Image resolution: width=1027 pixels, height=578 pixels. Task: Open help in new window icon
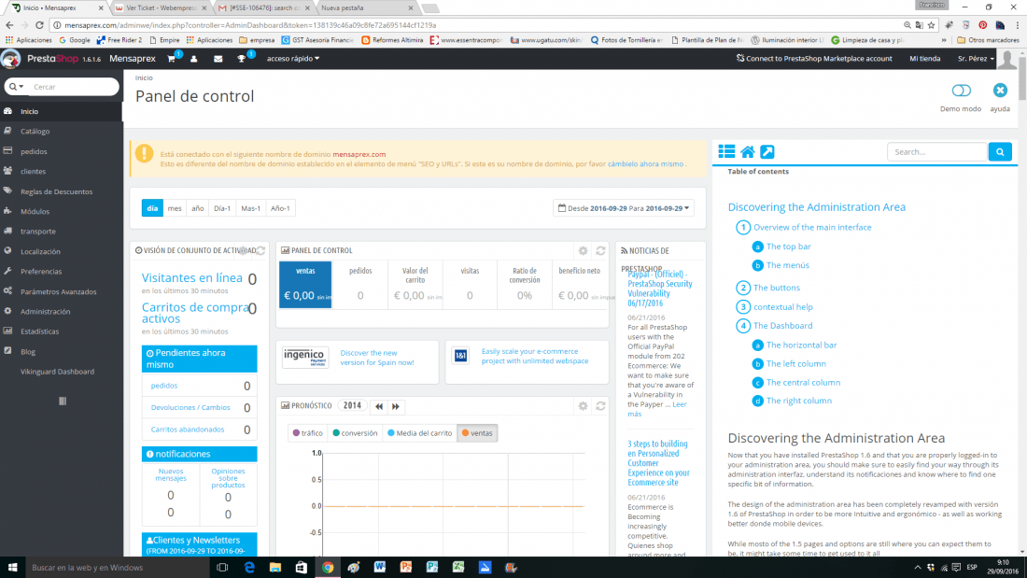[x=767, y=151]
